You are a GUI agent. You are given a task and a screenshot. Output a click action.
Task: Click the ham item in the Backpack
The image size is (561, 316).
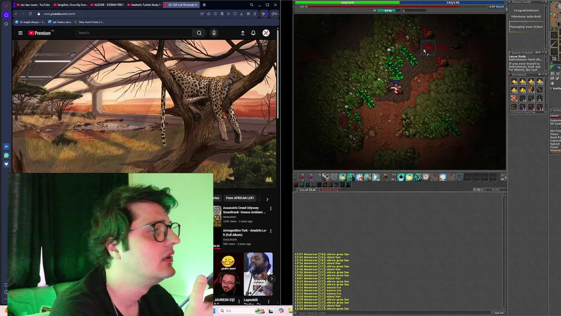coord(531,90)
